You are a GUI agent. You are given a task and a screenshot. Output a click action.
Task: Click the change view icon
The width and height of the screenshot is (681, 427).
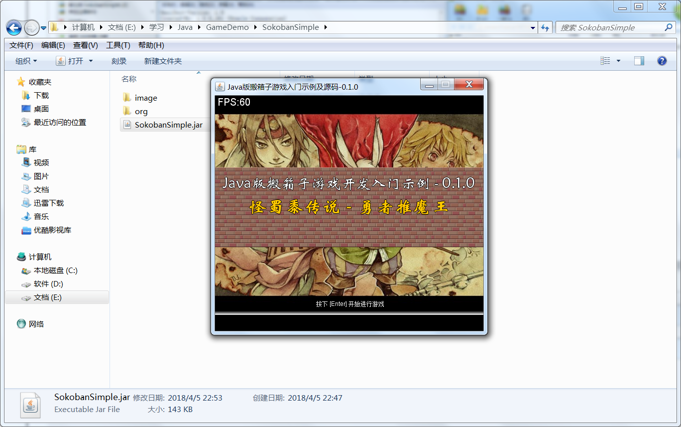[605, 61]
